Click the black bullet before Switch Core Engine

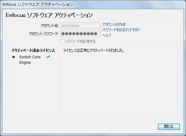click(14, 57)
